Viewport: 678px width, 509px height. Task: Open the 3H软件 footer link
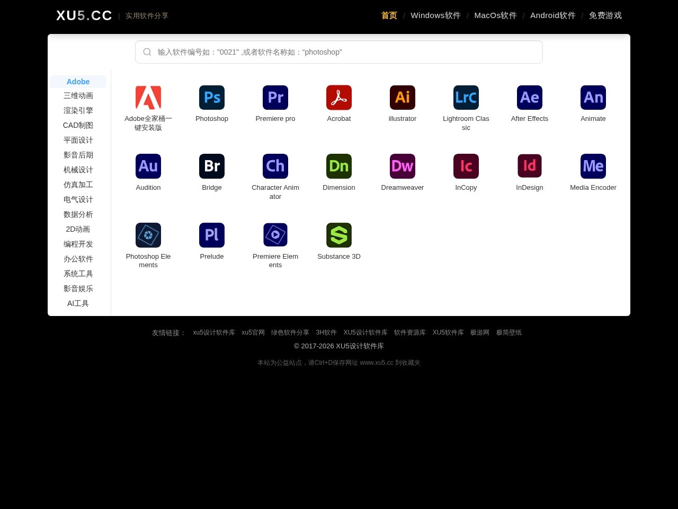(326, 332)
